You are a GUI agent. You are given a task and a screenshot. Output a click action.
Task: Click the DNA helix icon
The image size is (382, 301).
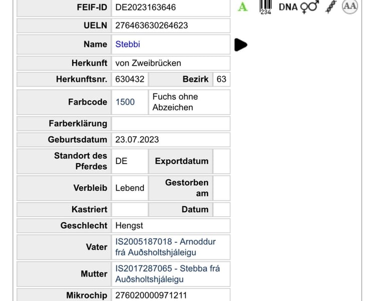pos(330,7)
